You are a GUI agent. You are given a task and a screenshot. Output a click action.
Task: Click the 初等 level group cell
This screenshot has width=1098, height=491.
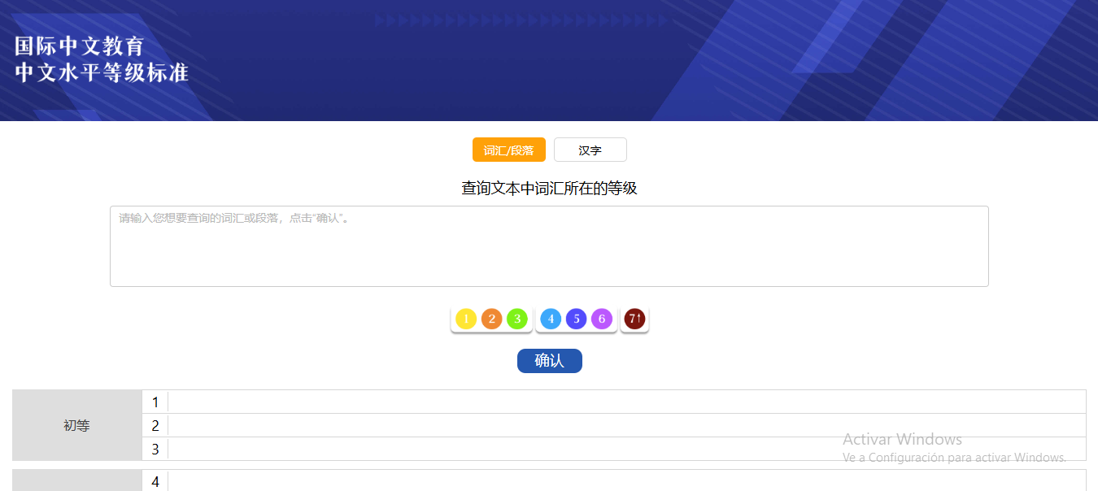coord(77,425)
